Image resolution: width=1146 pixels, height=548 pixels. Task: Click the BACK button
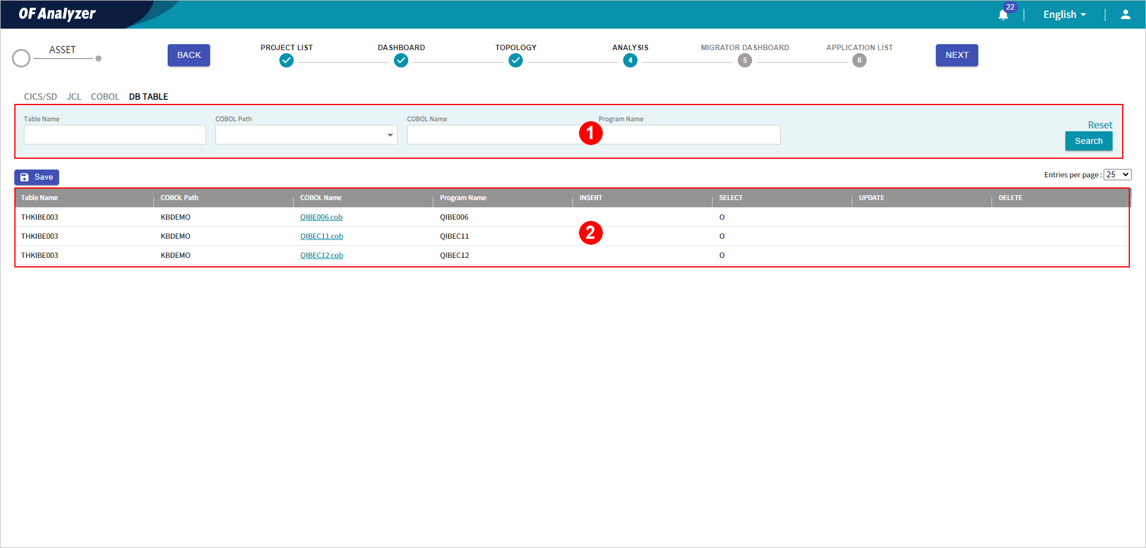click(189, 55)
